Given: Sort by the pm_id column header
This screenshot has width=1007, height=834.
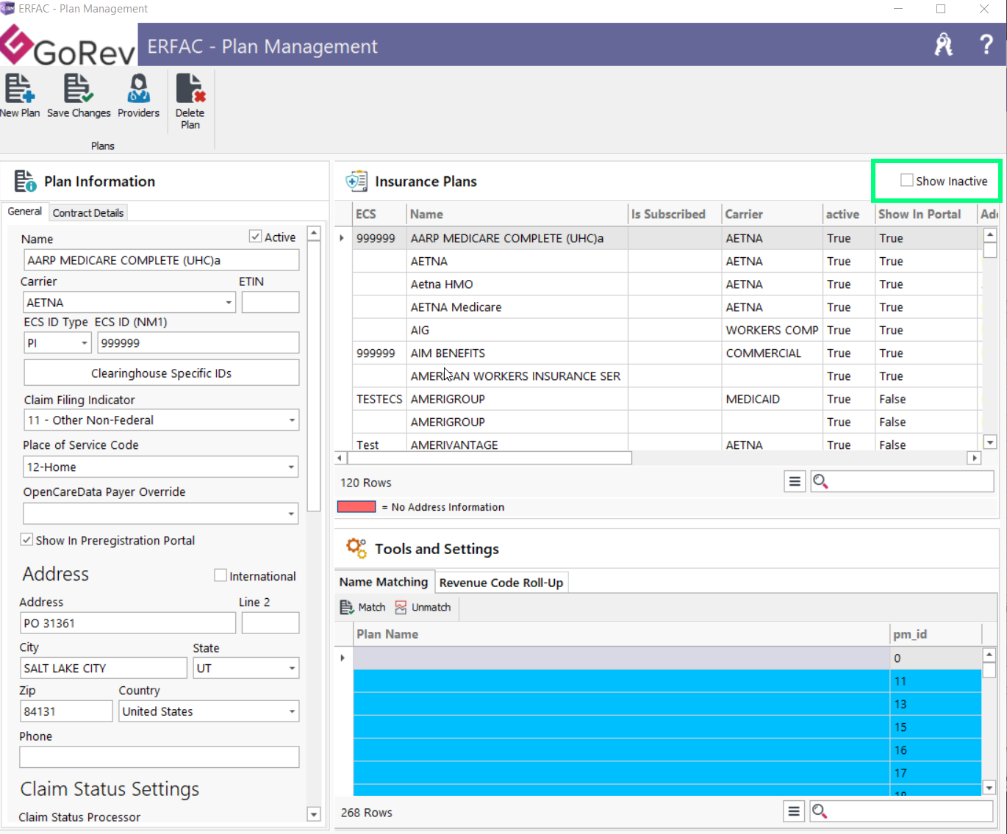Looking at the screenshot, I should coord(936,634).
